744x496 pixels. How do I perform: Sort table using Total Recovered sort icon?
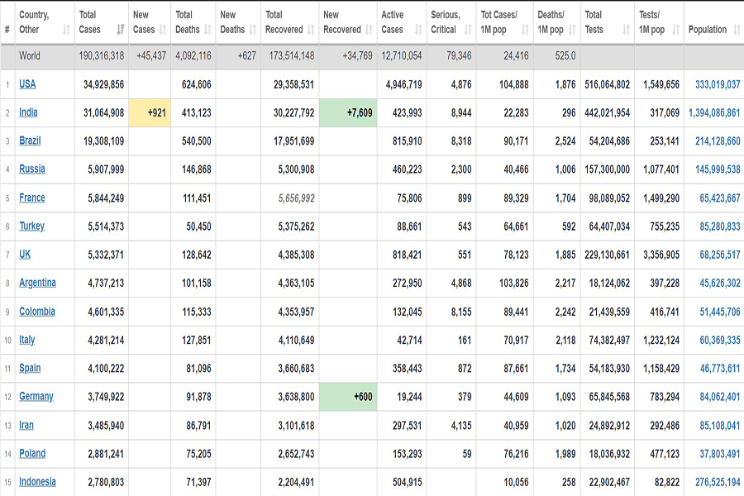[x=312, y=30]
